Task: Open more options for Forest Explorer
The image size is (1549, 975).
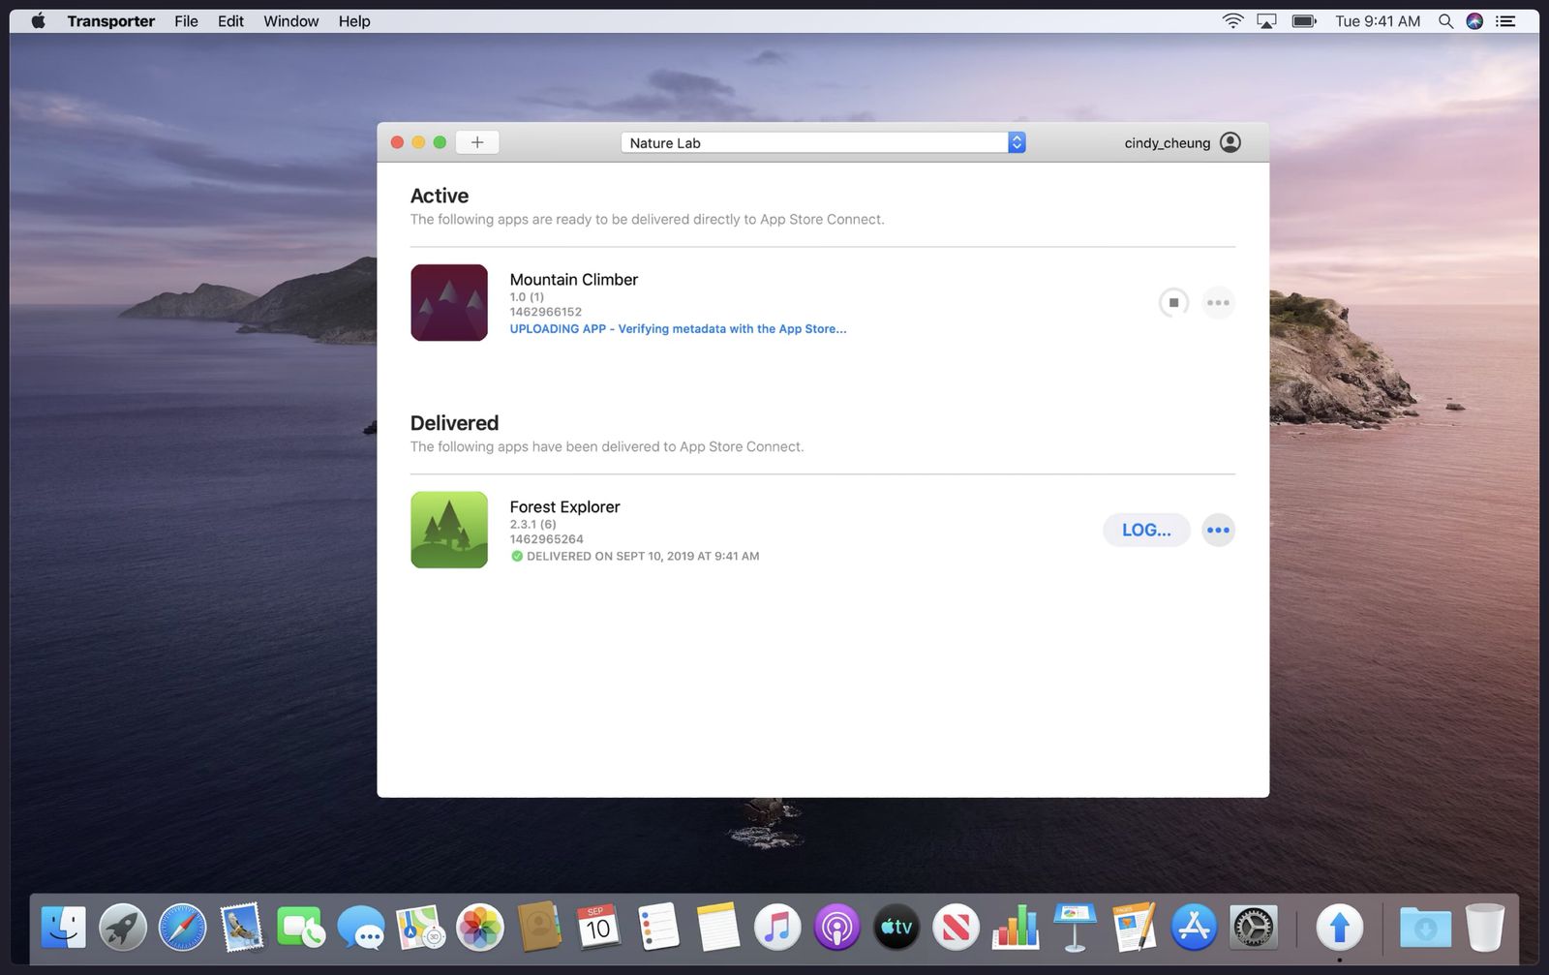Action: point(1218,530)
